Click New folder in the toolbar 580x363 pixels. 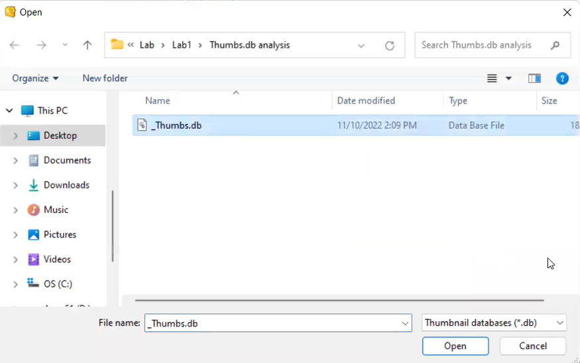(x=105, y=78)
